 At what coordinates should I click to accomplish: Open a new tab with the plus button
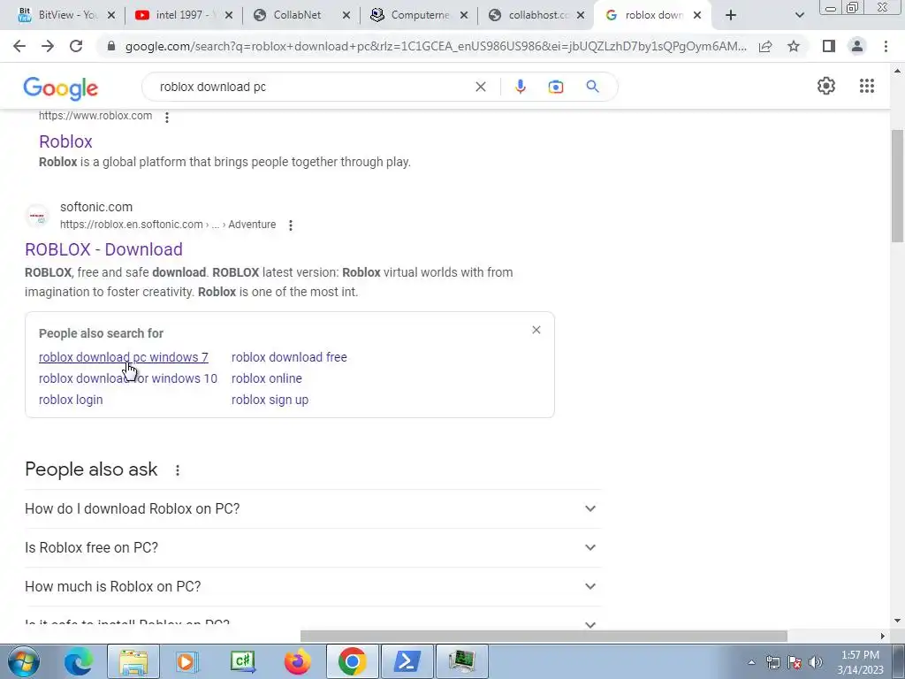[731, 15]
